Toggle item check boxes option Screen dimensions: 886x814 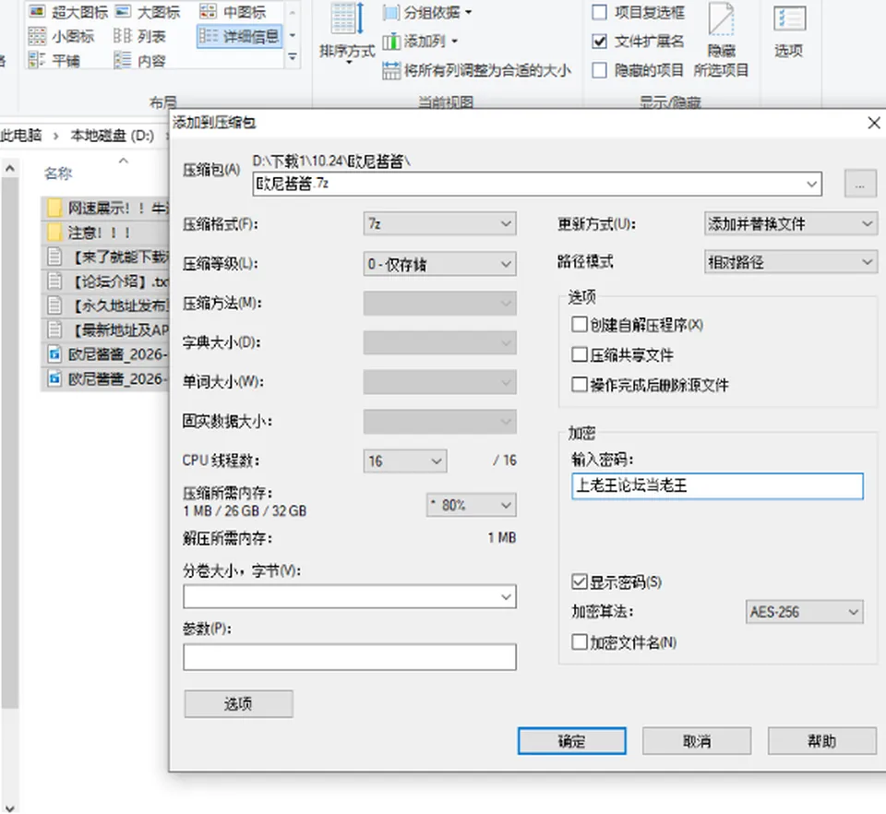click(599, 12)
